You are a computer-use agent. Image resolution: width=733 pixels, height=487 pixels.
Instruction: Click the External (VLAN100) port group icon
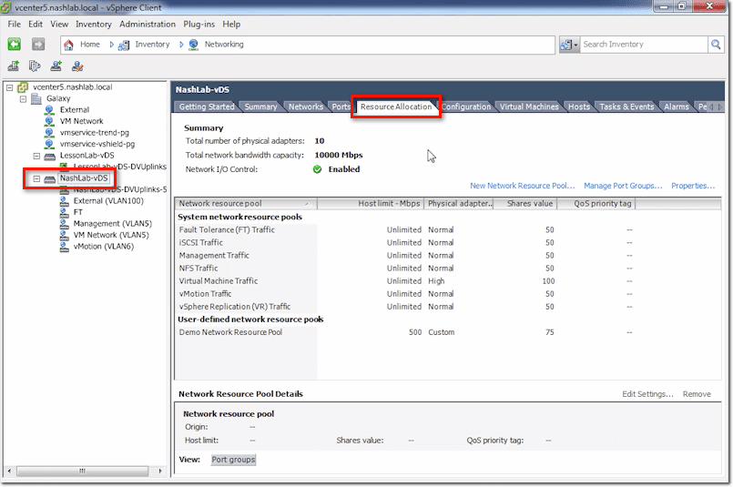(64, 201)
